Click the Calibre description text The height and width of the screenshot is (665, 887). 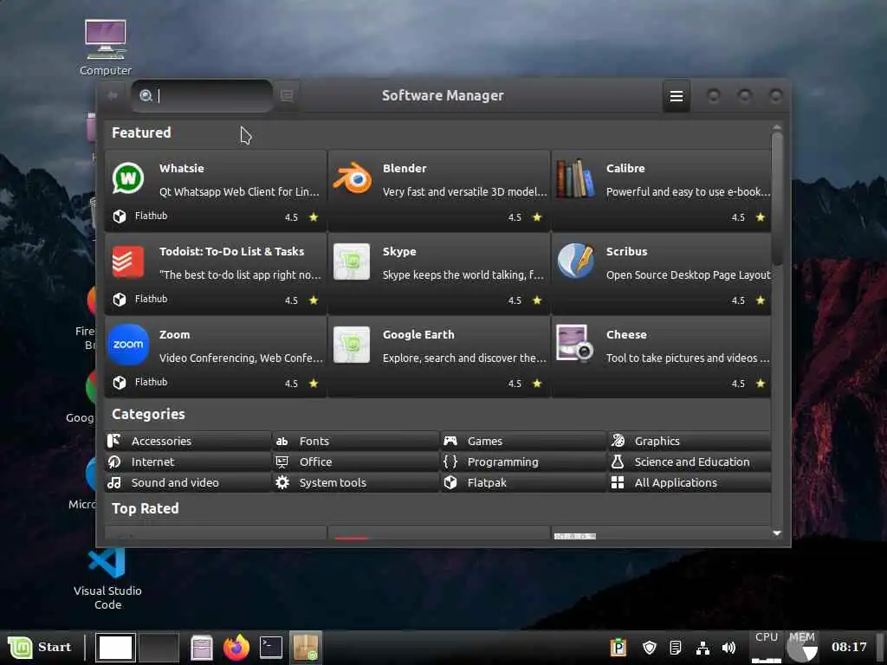(688, 191)
